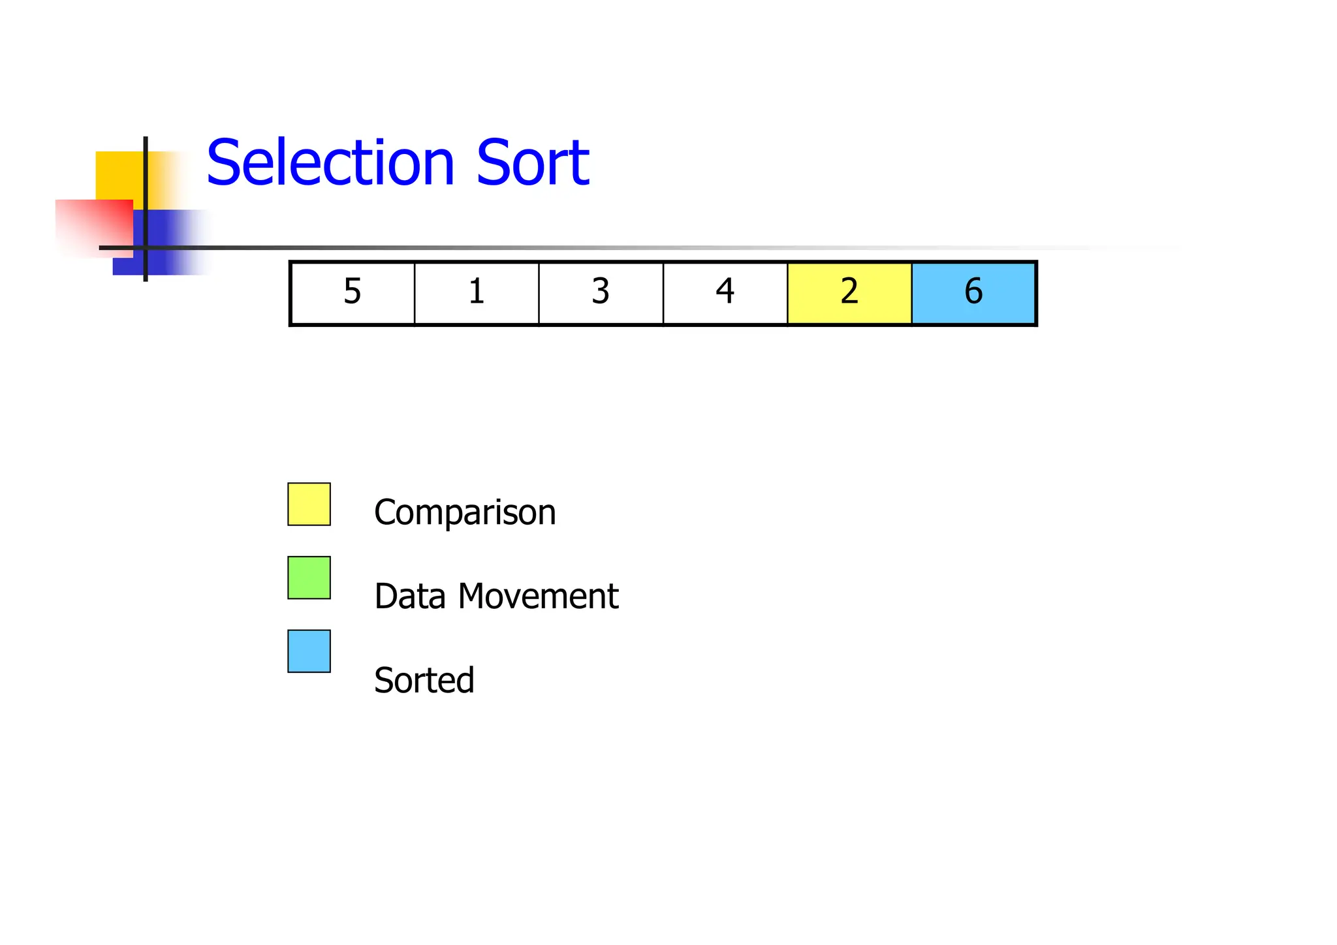
Task: Click the blue Sorted legend swatch
Action: pos(309,651)
